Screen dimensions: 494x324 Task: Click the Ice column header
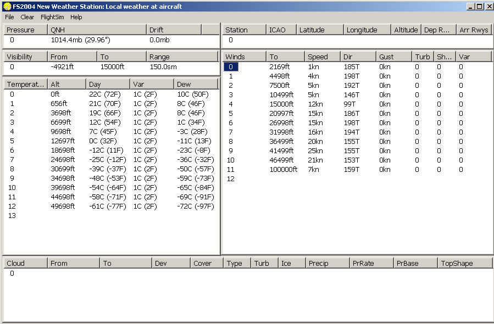coord(292,263)
